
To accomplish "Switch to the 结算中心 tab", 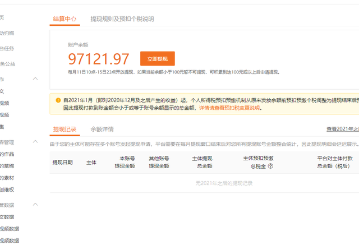I will click(x=65, y=19).
